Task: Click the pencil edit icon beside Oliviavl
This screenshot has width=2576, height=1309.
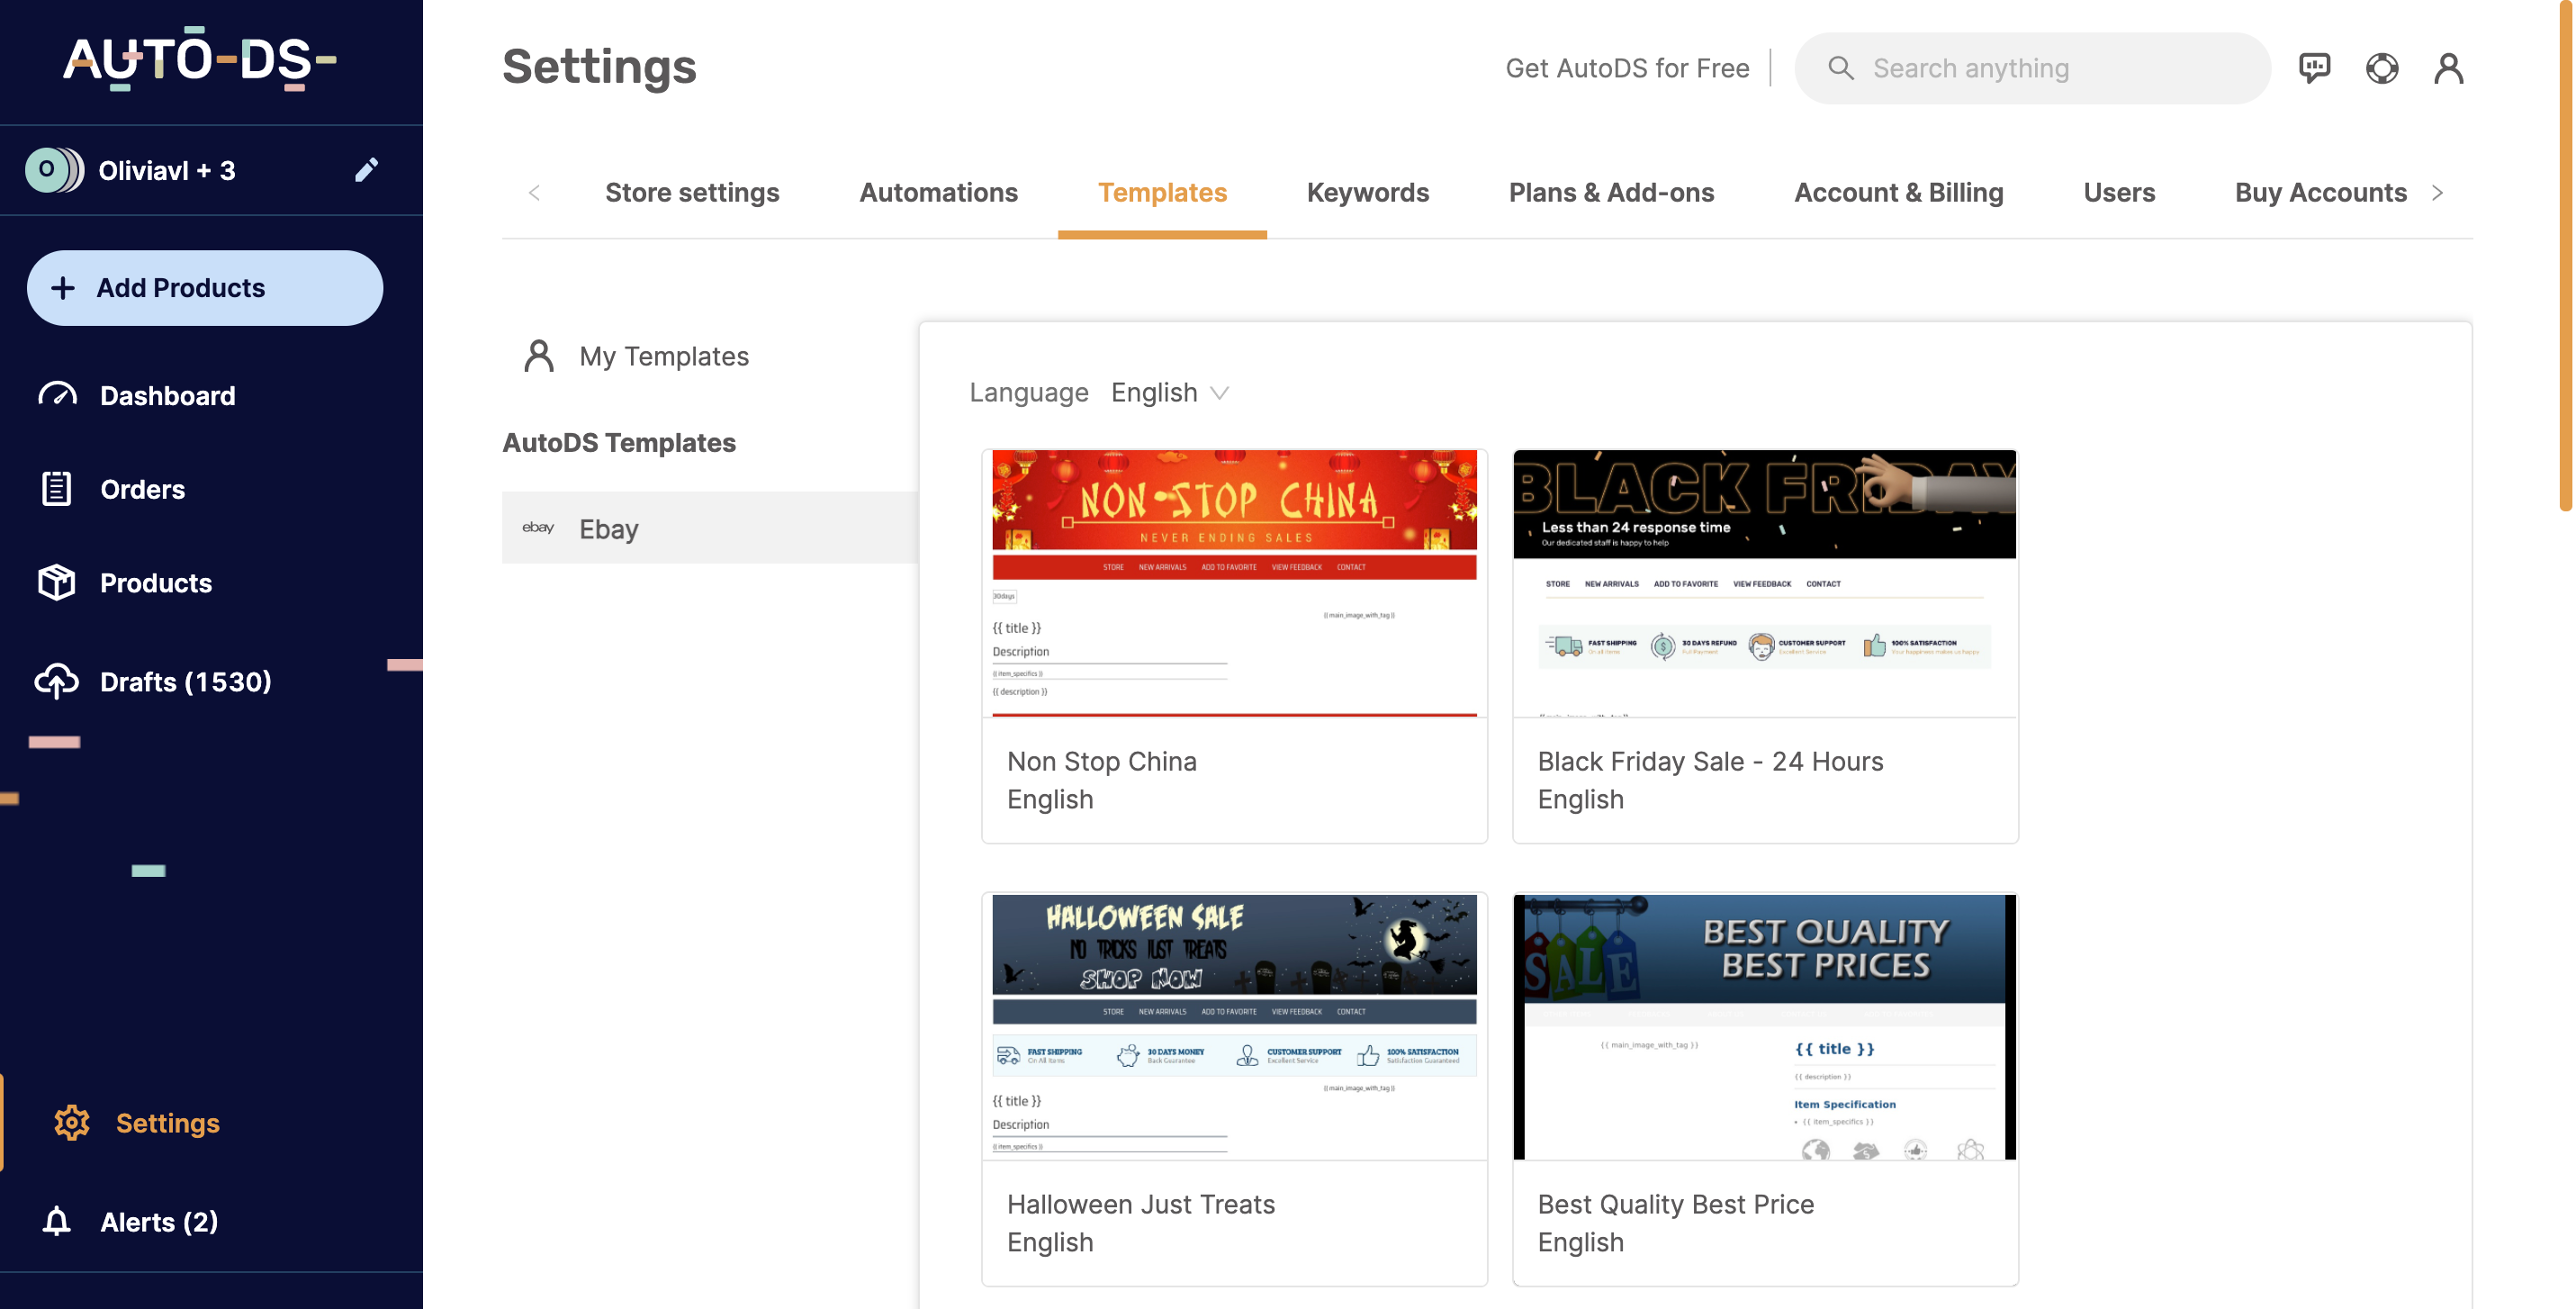Action: [x=366, y=170]
